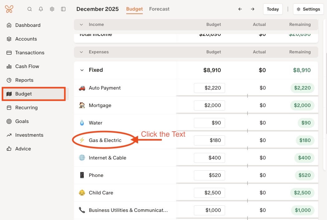Collapse the Expenses section chevron

click(x=81, y=52)
